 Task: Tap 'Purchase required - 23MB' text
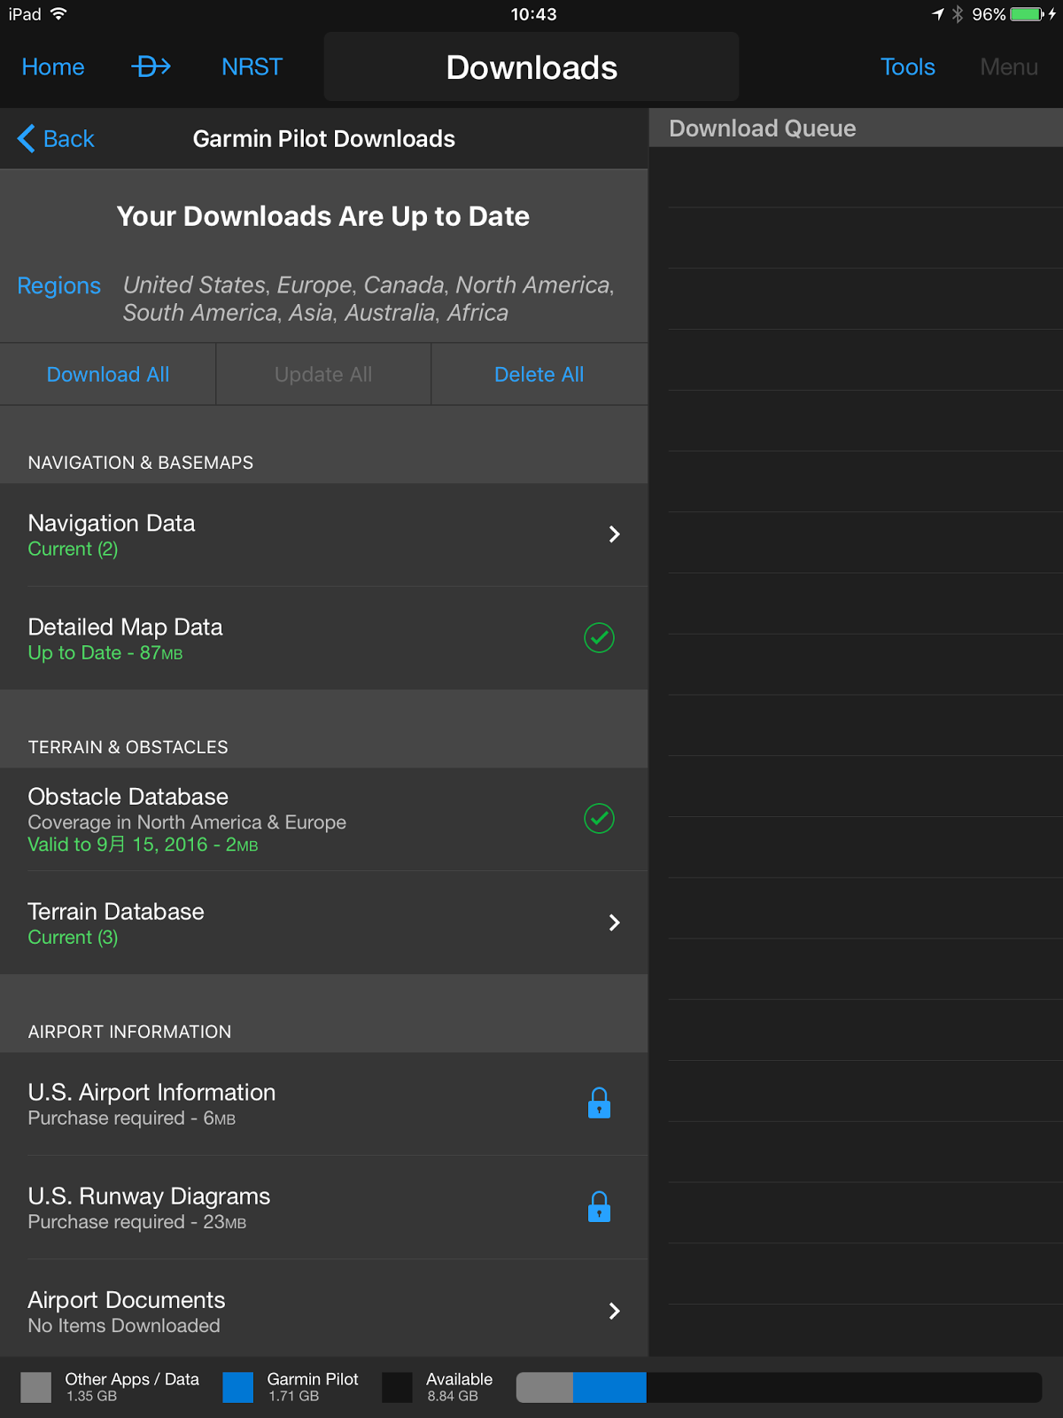tap(137, 1221)
